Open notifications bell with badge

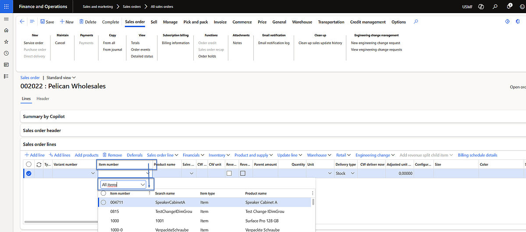coord(509,7)
